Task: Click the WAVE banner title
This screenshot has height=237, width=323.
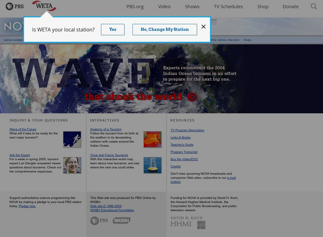Action: (84, 73)
